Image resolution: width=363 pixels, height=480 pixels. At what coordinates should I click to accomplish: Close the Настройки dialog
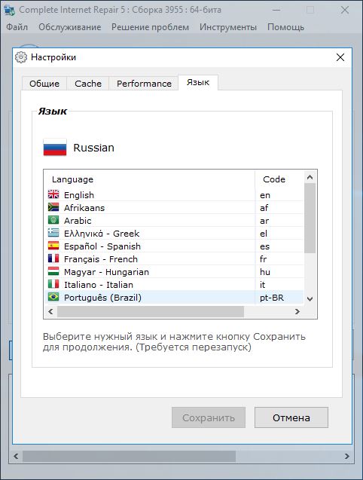pos(340,57)
